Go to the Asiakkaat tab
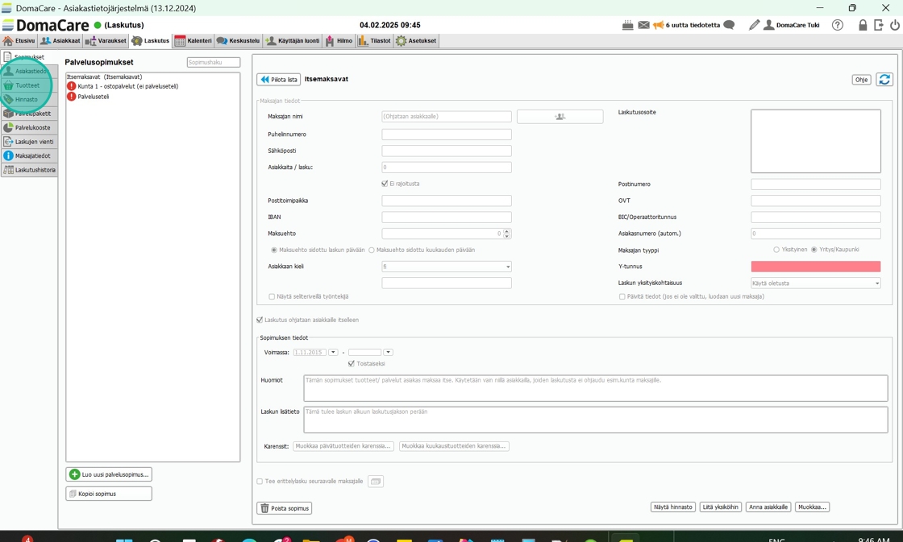903x542 pixels. point(60,41)
